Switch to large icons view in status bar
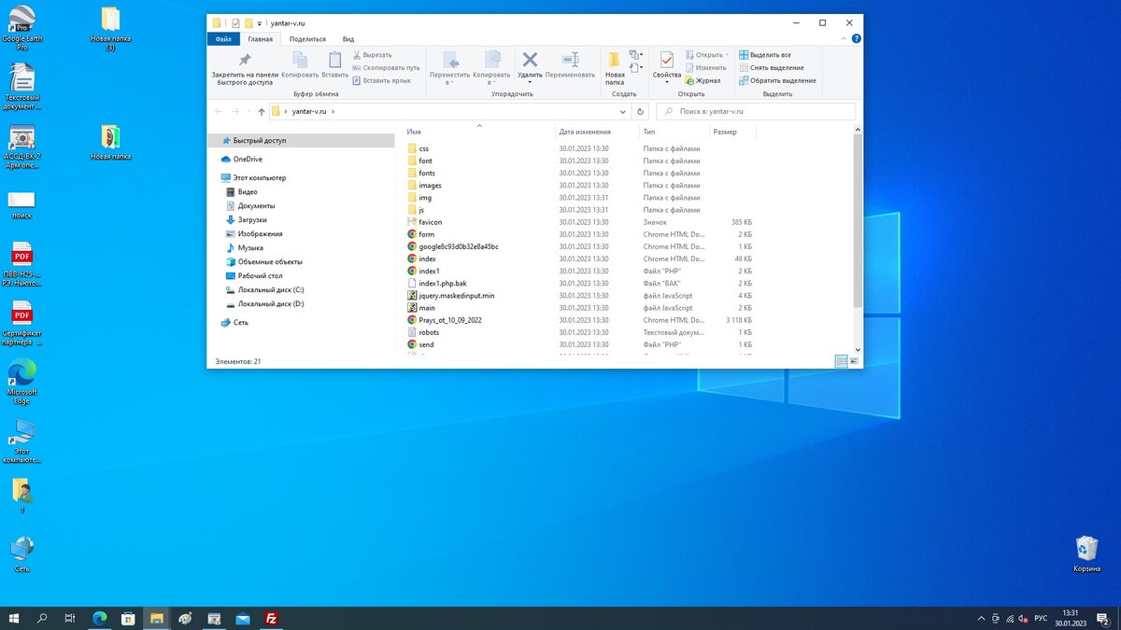 (x=854, y=361)
